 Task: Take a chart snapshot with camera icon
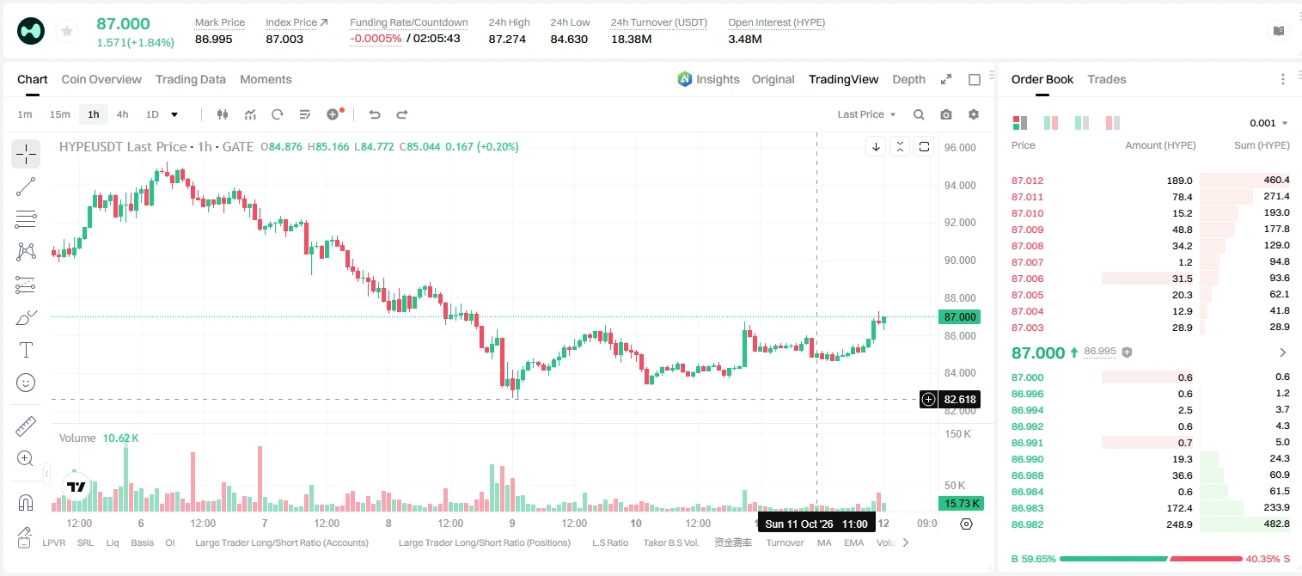click(946, 114)
